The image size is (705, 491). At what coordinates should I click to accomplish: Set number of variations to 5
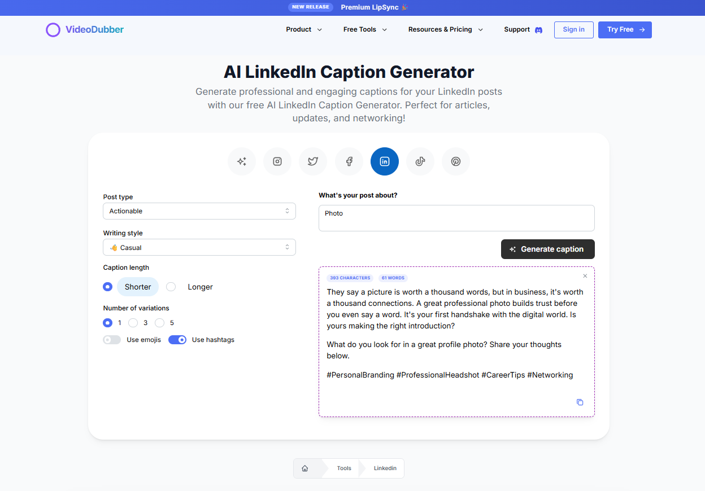coord(160,323)
